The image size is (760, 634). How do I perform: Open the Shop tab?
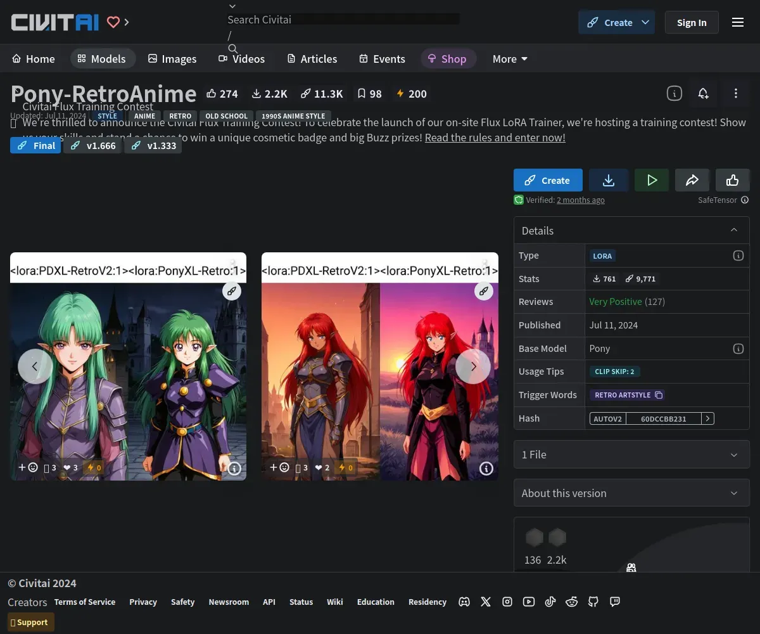(448, 59)
